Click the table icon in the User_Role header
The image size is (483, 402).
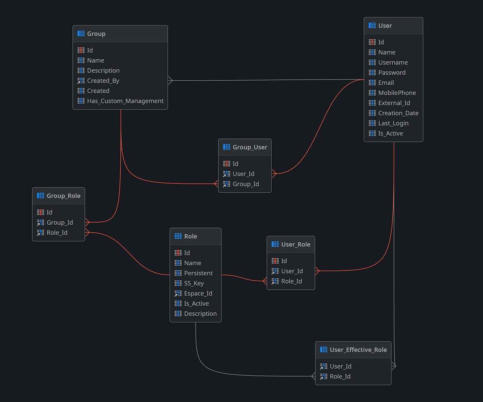click(275, 244)
